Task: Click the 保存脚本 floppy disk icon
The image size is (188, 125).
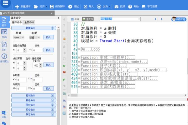Action: click(52, 7)
